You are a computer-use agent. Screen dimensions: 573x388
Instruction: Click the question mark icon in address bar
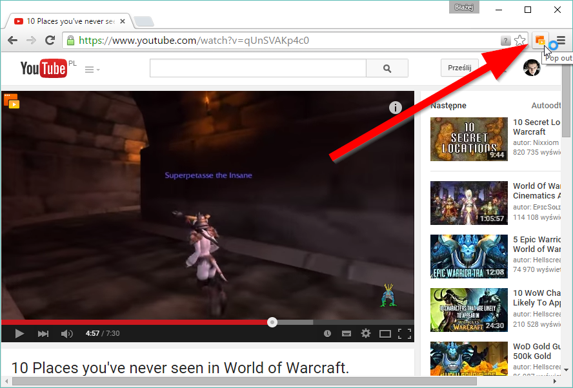pyautogui.click(x=505, y=41)
